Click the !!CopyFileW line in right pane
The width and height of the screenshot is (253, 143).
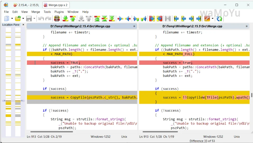tap(194, 97)
